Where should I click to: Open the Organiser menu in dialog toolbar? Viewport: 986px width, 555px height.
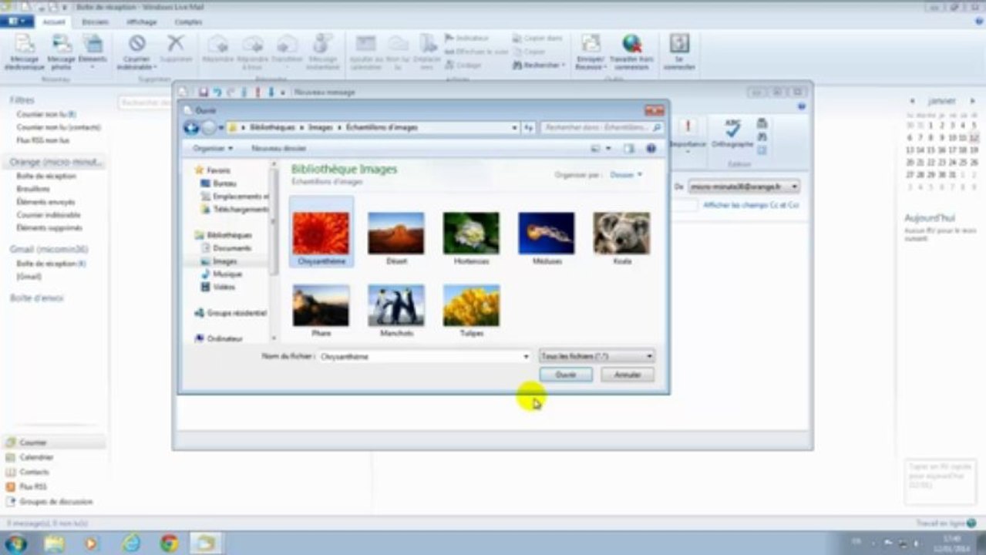pos(213,148)
